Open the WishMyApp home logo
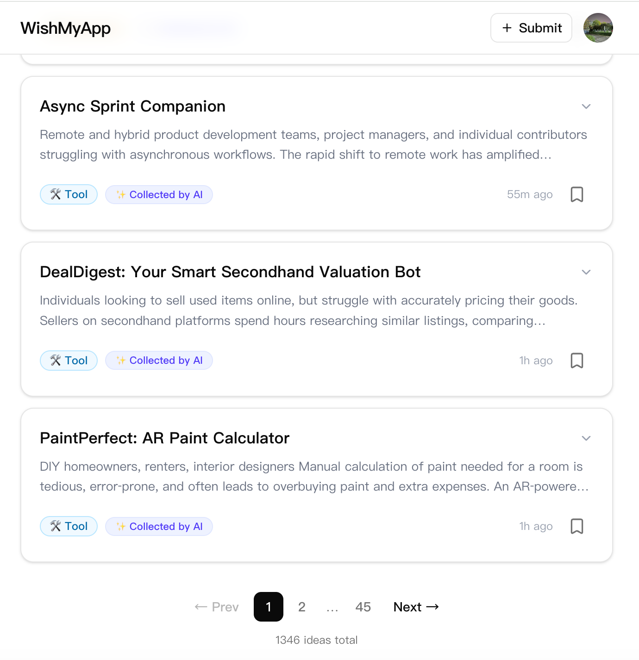The width and height of the screenshot is (639, 660). click(65, 28)
